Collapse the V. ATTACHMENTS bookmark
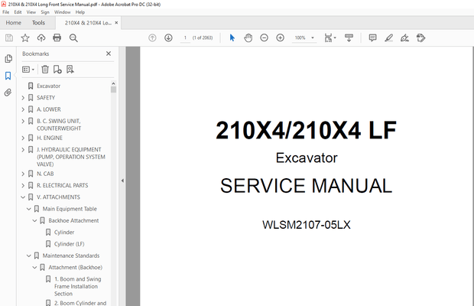 (x=23, y=197)
